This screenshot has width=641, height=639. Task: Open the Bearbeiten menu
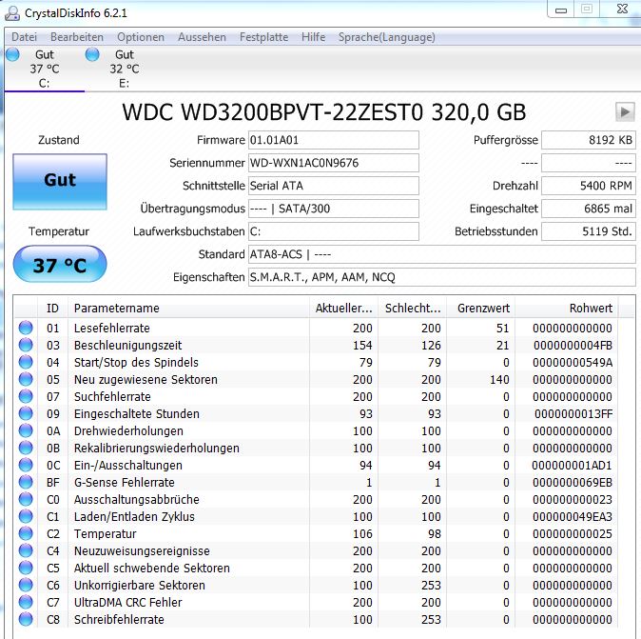[x=77, y=37]
